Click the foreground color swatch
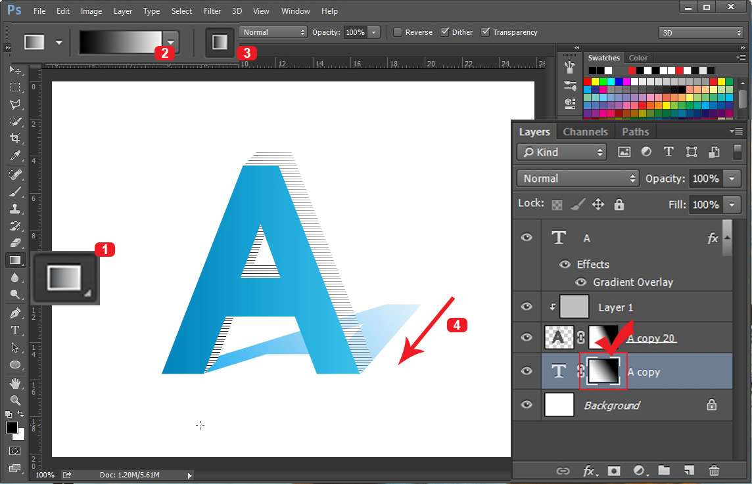752x484 pixels. (12, 428)
